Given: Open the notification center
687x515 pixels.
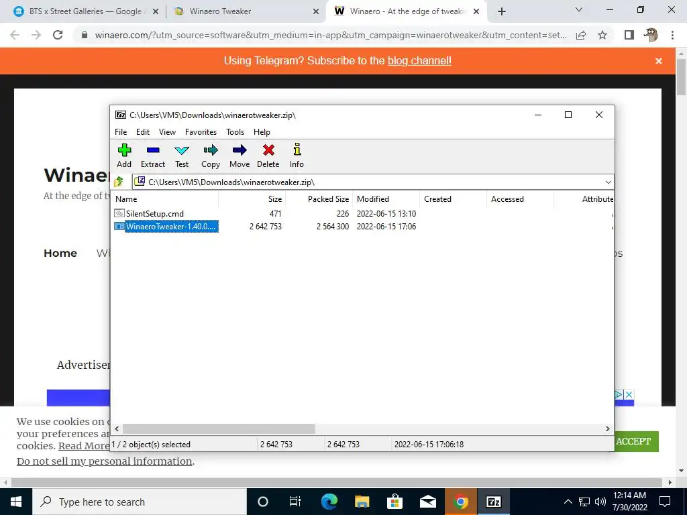Looking at the screenshot, I should (665, 502).
